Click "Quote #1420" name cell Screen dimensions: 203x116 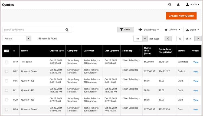pos(28,100)
